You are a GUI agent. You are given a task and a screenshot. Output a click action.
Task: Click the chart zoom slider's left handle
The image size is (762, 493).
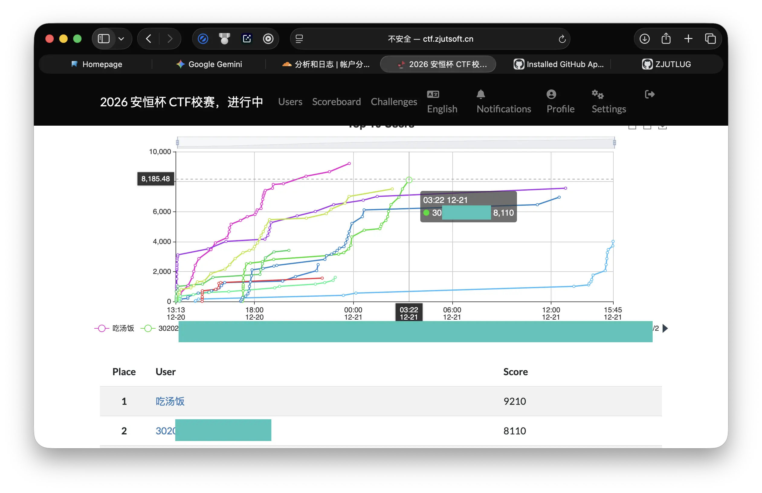(177, 143)
